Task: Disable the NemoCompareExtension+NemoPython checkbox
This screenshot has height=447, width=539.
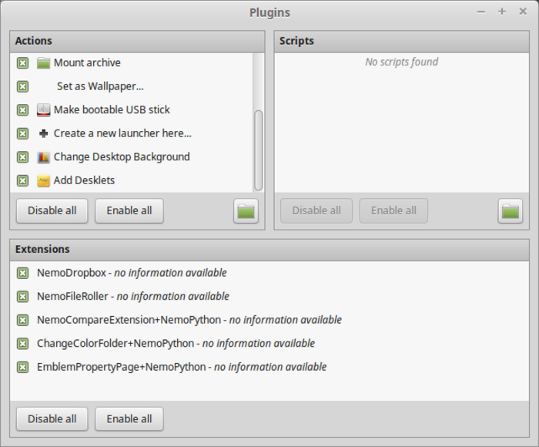Action: (22, 321)
